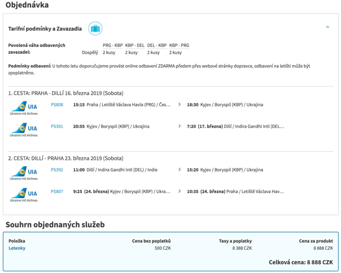Click the Letenky item link
The height and width of the screenshot is (273, 341).
pyautogui.click(x=17, y=248)
